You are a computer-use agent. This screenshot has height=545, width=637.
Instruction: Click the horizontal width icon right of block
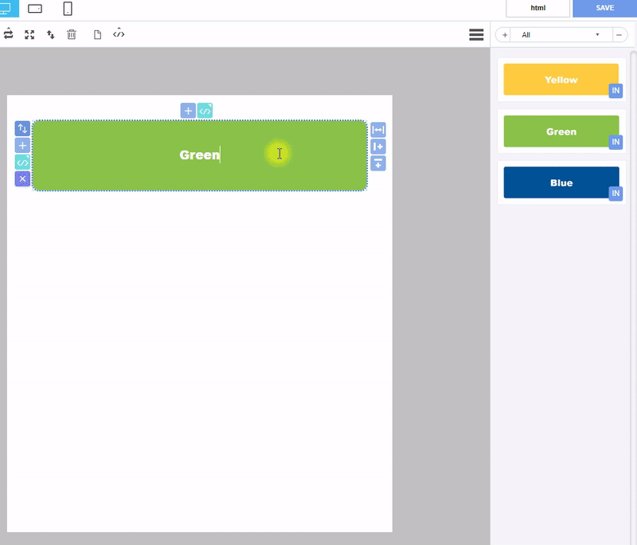378,130
